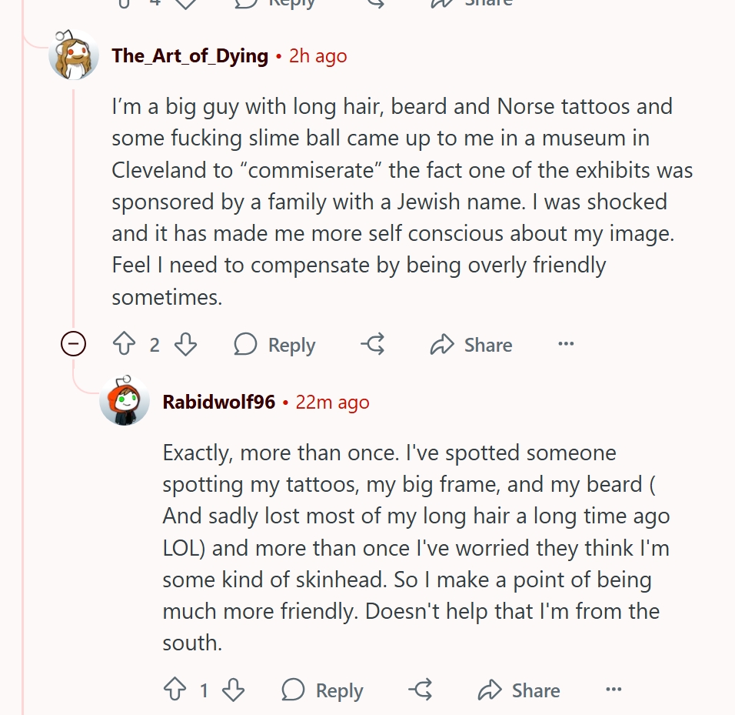735x715 pixels.
Task: Upvote The_Art_of_Dying's comment
Action: tap(125, 344)
